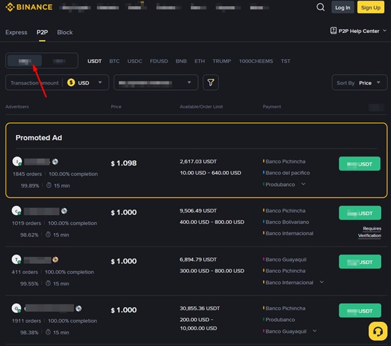Click the P2P Help Center book icon
Image resolution: width=391 pixels, height=346 pixels.
coord(333,31)
